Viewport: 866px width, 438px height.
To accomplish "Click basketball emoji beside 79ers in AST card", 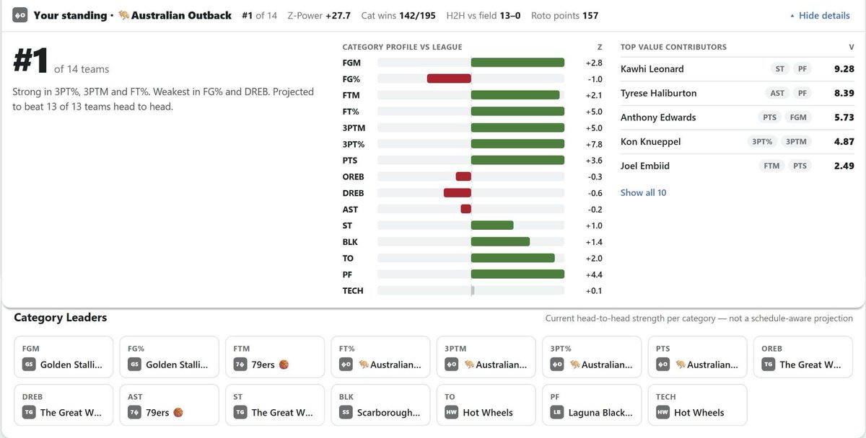I will [178, 413].
